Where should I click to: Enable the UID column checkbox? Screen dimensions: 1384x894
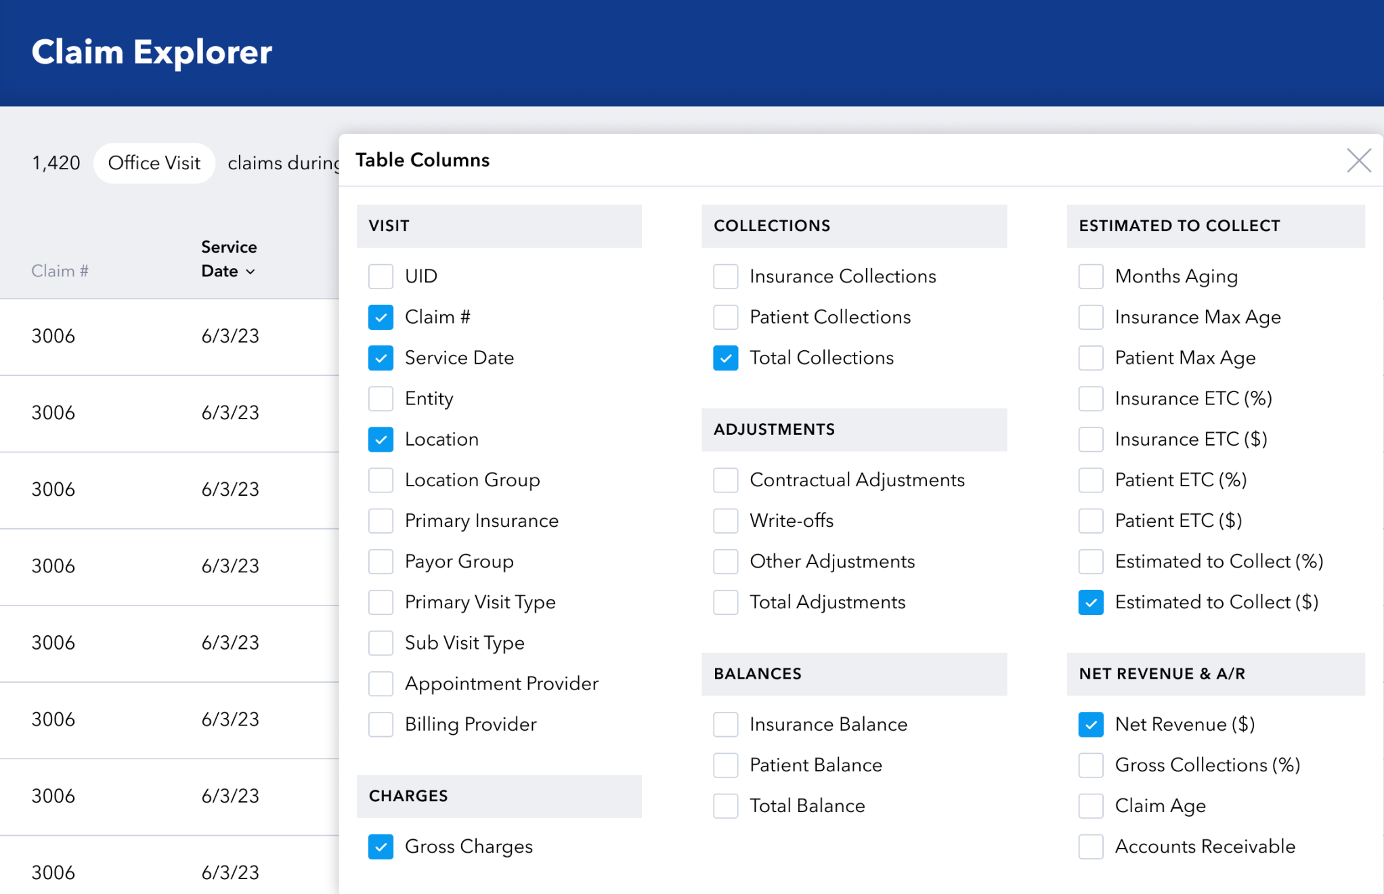click(x=381, y=276)
